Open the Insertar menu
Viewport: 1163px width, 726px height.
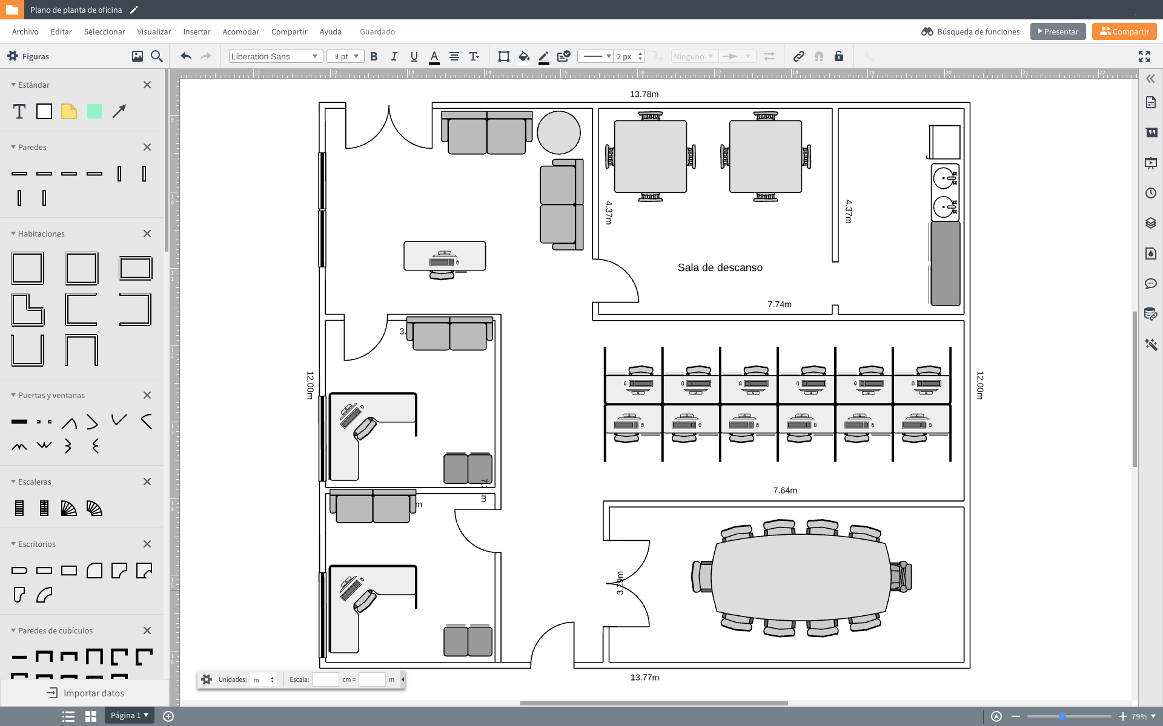click(197, 31)
